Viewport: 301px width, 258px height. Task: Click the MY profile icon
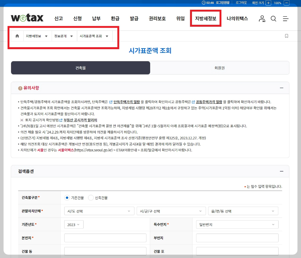pos(262,19)
